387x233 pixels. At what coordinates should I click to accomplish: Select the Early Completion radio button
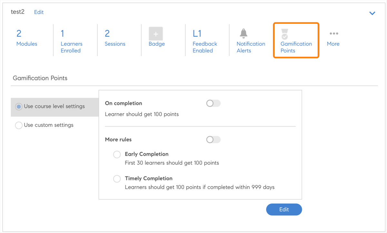coord(117,154)
